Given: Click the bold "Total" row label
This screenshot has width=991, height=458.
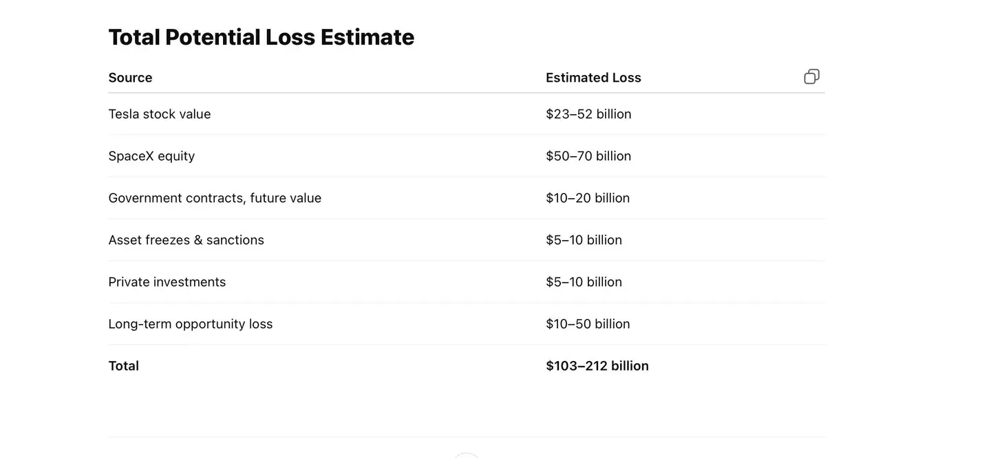Looking at the screenshot, I should coord(124,366).
